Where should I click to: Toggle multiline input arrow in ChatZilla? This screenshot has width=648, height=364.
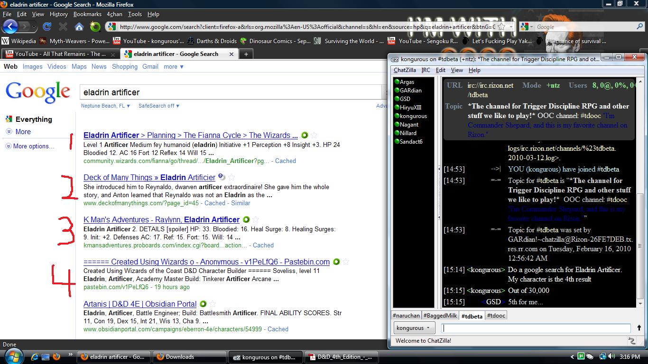click(639, 328)
